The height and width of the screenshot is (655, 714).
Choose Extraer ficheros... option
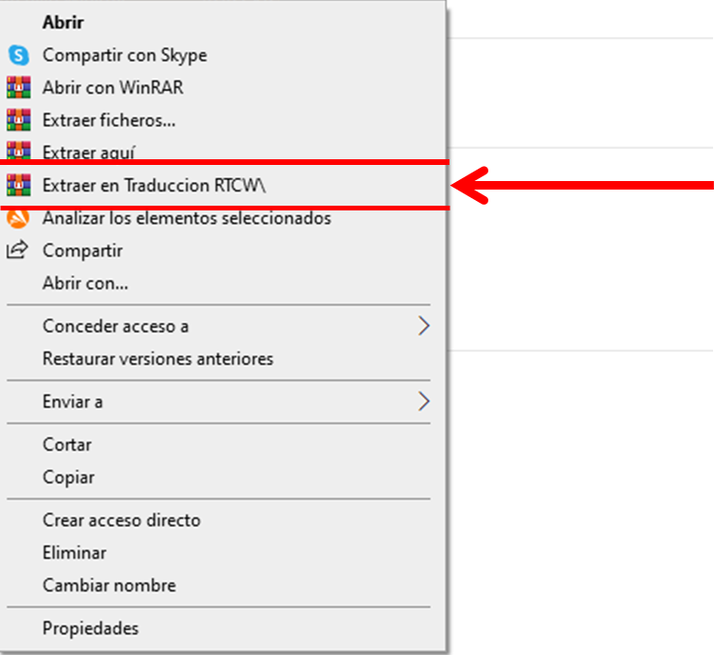pyautogui.click(x=109, y=120)
